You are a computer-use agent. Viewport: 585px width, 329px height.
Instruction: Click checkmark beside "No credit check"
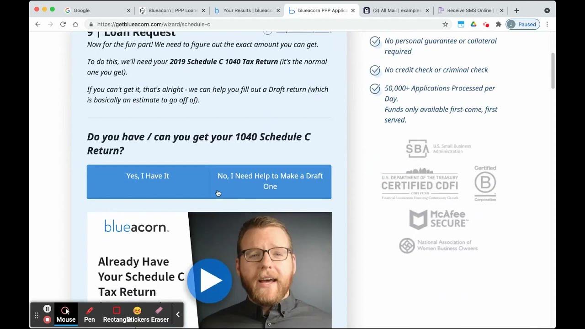[375, 70]
